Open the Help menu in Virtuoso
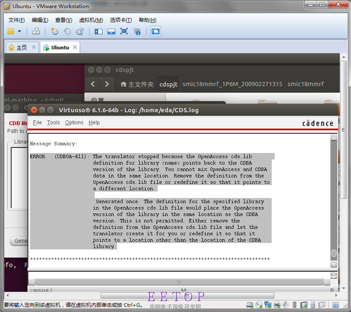Screen dimensions: 351x312 94,123
